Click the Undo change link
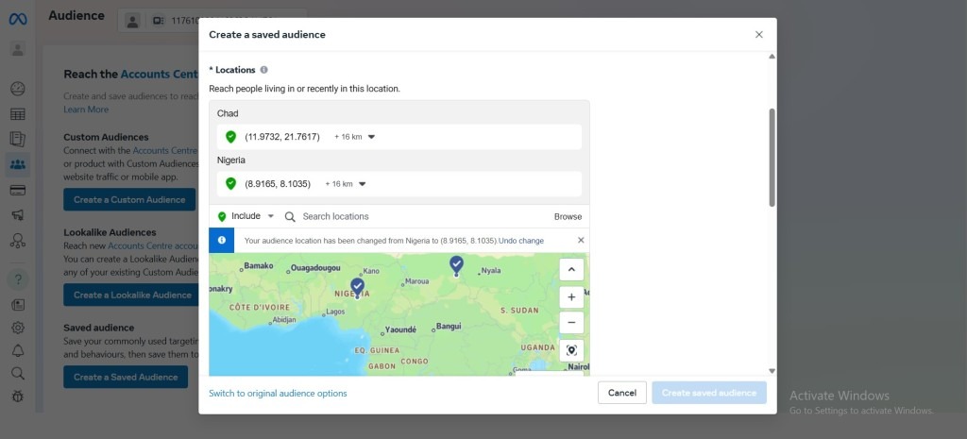The width and height of the screenshot is (967, 439). [x=520, y=241]
